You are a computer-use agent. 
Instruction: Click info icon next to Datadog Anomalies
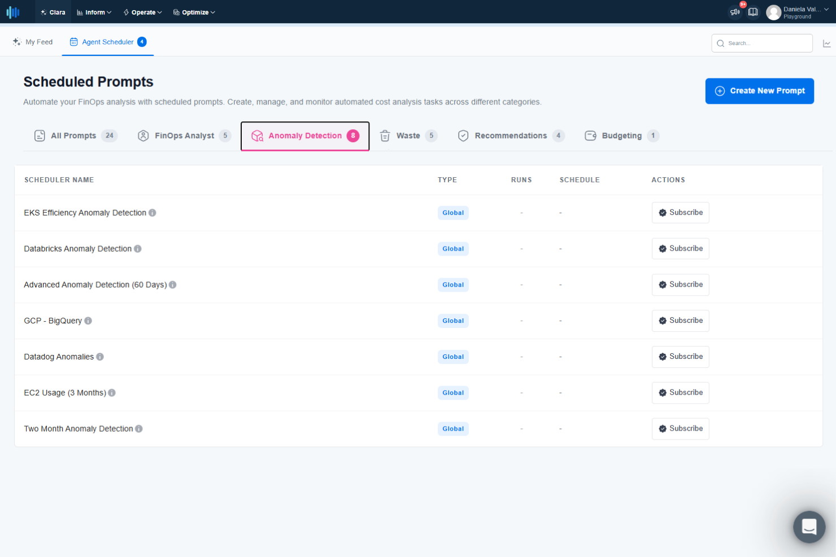click(100, 357)
